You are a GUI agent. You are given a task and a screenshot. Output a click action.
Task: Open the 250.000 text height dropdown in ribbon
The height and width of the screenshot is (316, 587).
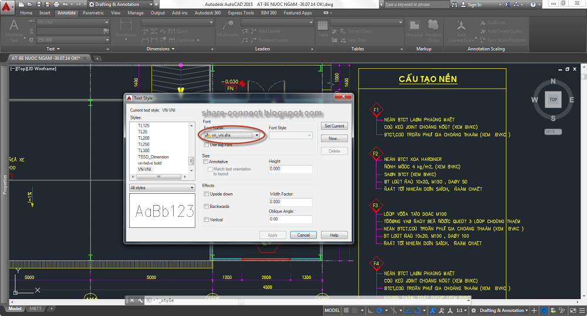[x=73, y=40]
